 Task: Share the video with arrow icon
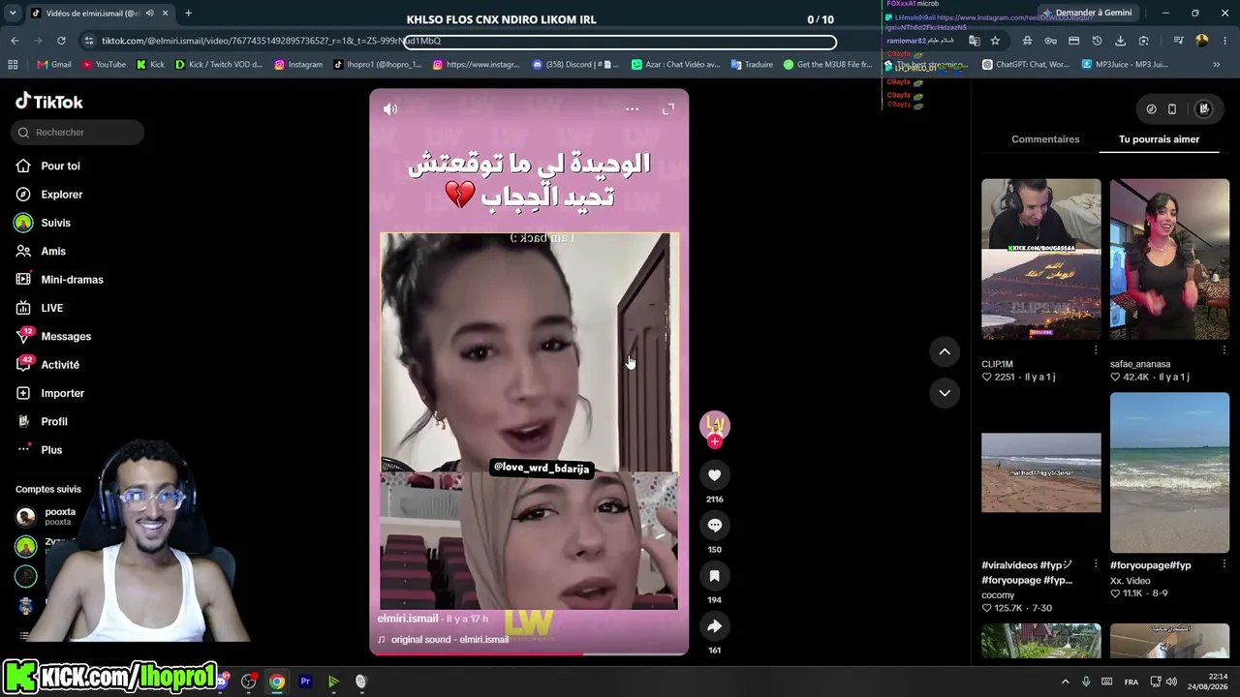click(x=714, y=626)
